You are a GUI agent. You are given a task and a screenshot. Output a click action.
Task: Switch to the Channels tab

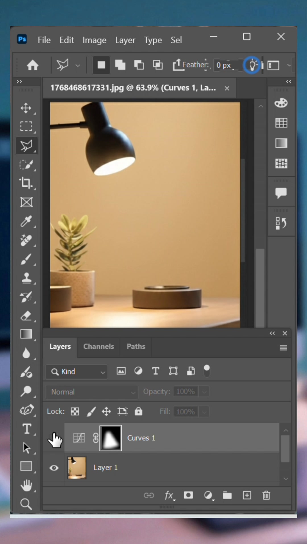[99, 347]
